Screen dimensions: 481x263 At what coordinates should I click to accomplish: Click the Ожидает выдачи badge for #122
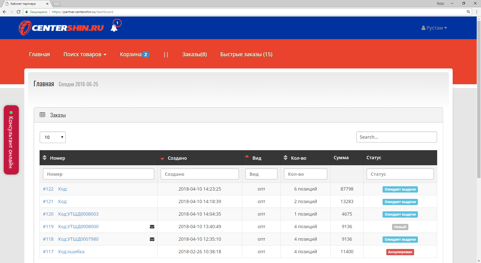[400, 189]
